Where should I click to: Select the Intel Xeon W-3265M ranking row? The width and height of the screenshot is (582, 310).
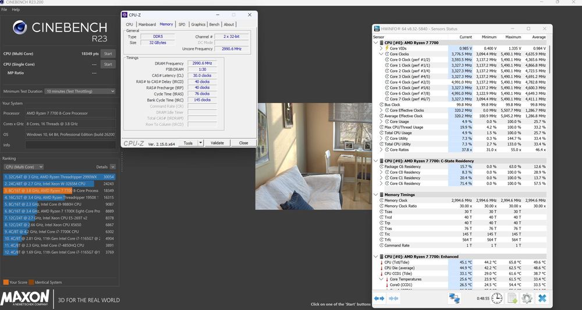(59, 184)
